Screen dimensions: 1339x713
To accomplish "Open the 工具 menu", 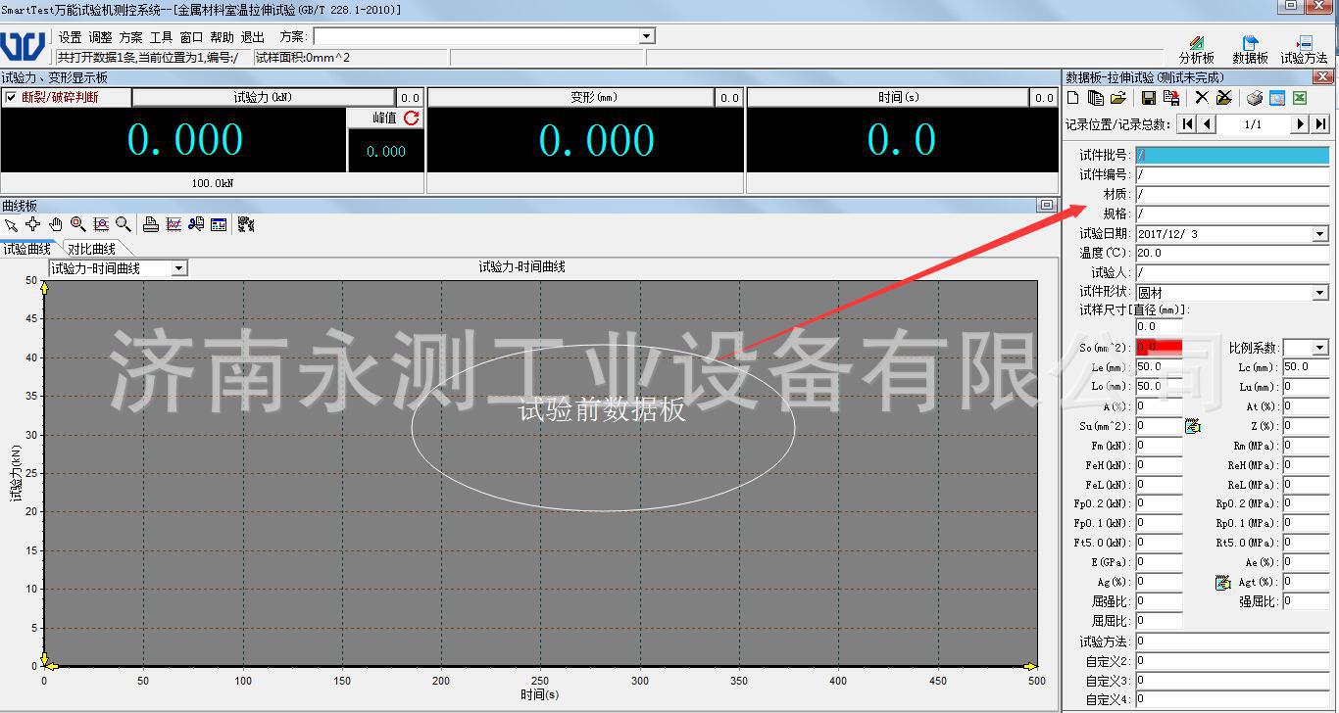I will (161, 37).
